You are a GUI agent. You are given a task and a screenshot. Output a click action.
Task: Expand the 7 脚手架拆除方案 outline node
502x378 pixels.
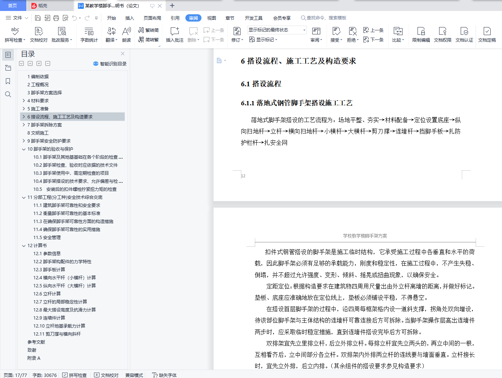(24, 125)
